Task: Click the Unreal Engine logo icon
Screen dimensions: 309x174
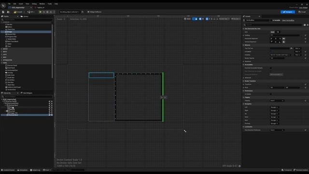Action: point(3,5)
